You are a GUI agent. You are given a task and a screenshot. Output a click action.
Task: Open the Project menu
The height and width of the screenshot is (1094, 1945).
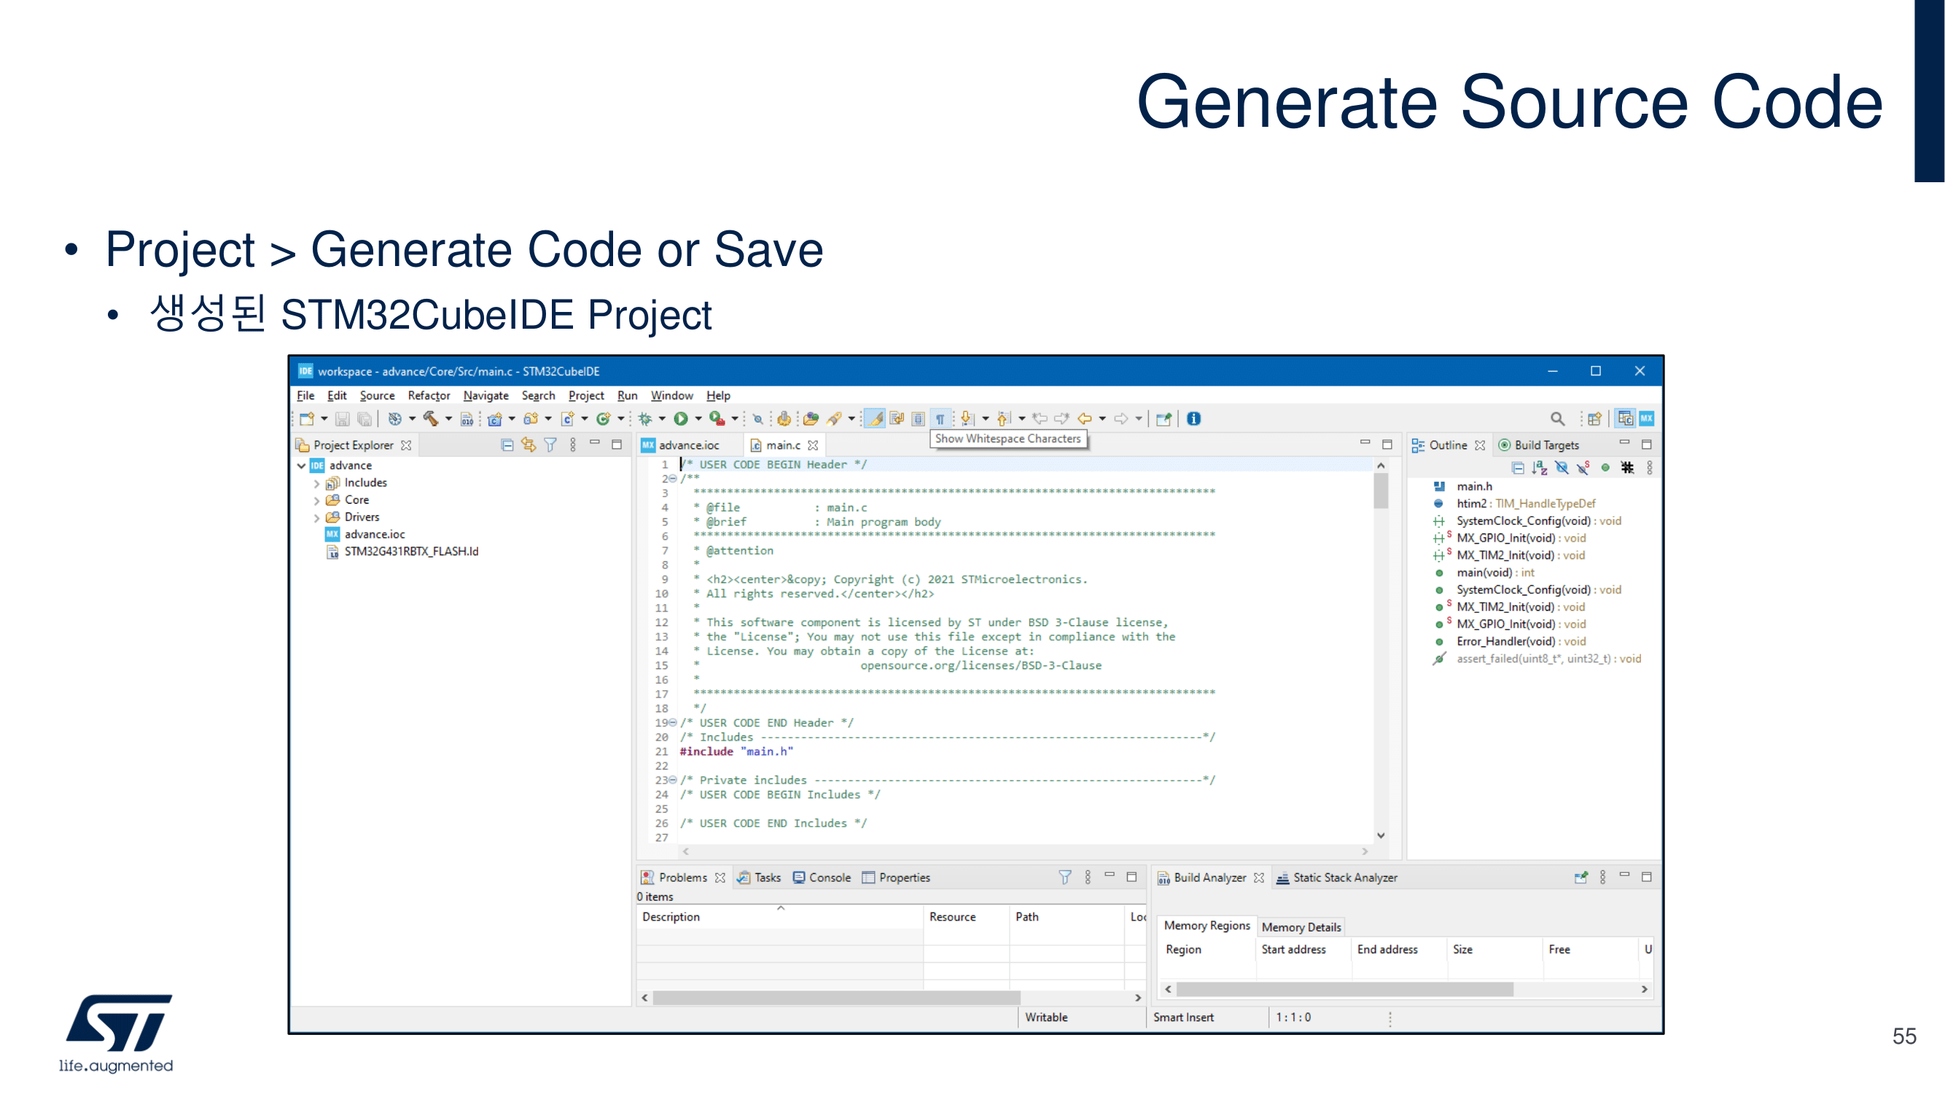pyautogui.click(x=586, y=395)
